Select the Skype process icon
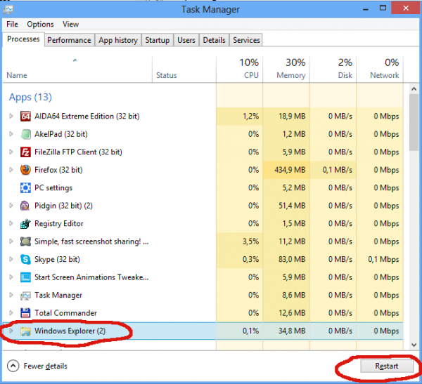Image resolution: width=422 pixels, height=384 pixels. (x=25, y=259)
